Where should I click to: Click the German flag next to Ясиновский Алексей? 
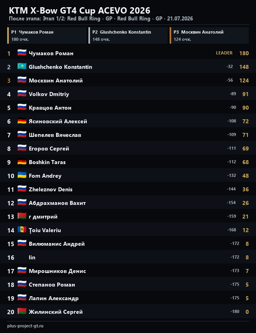click(22, 120)
